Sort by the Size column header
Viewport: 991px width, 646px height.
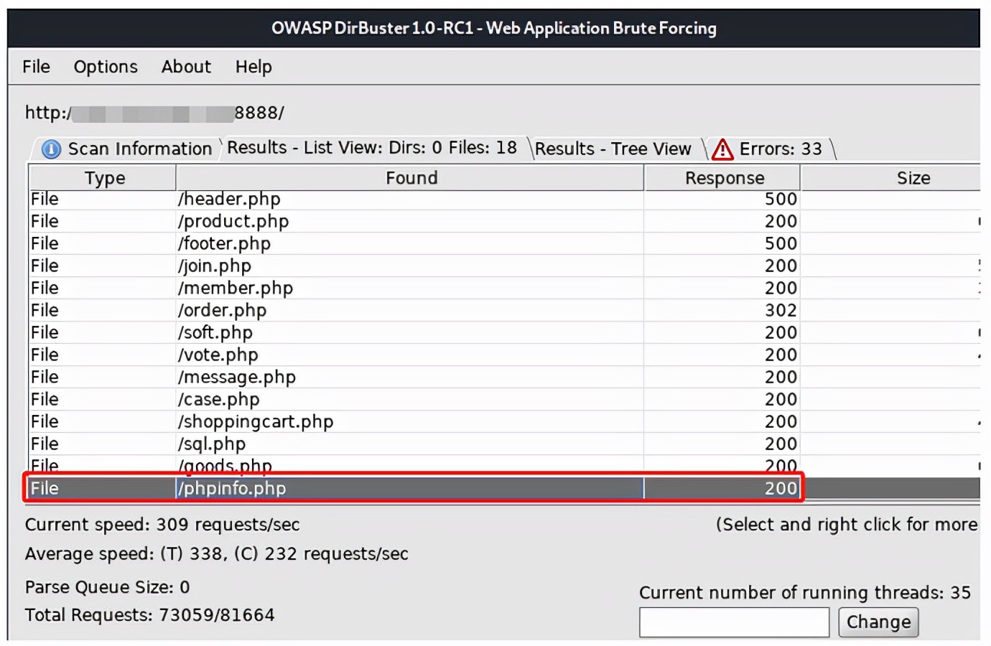point(890,177)
